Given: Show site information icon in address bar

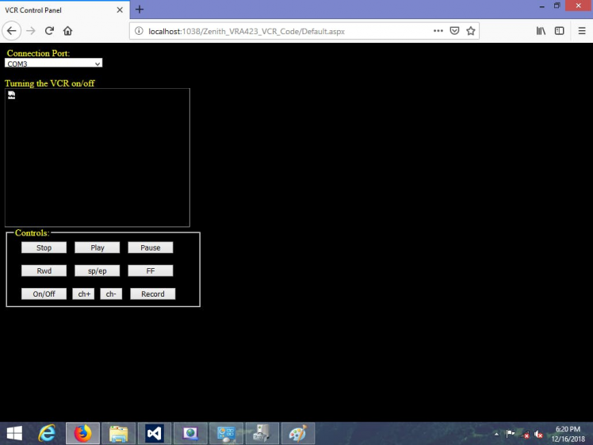Looking at the screenshot, I should pos(139,31).
